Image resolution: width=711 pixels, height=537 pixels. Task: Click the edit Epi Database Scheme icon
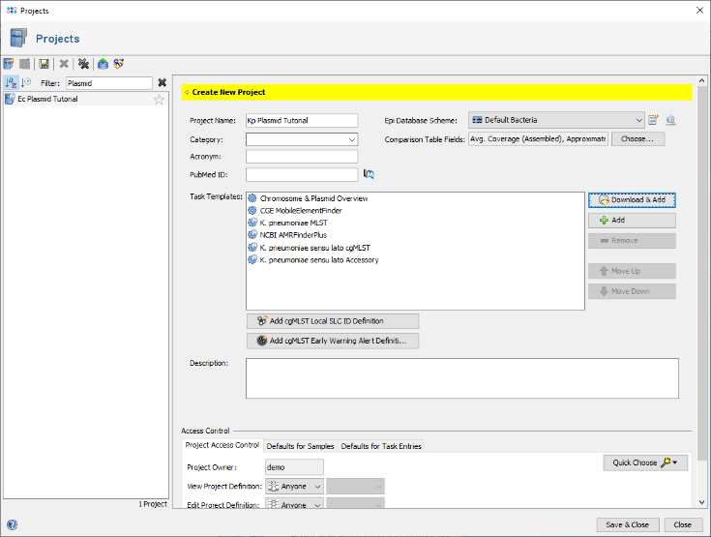pyautogui.click(x=653, y=120)
